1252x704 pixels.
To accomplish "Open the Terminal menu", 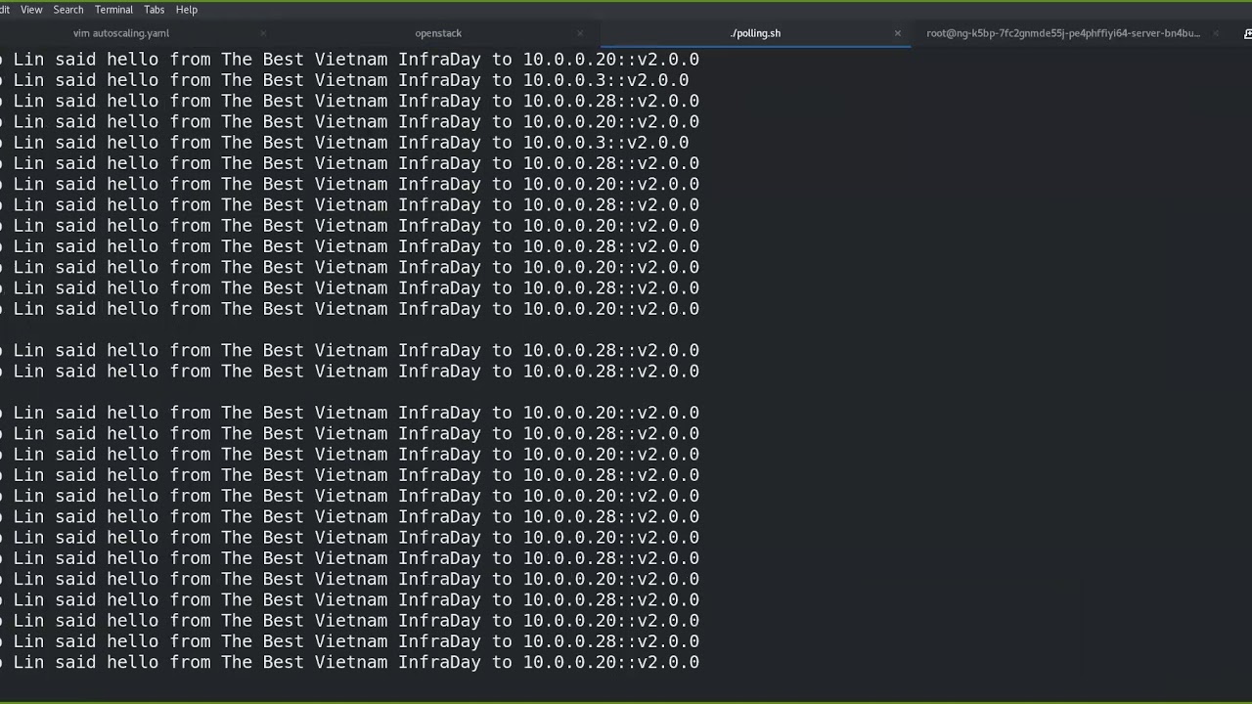I will click(x=113, y=10).
